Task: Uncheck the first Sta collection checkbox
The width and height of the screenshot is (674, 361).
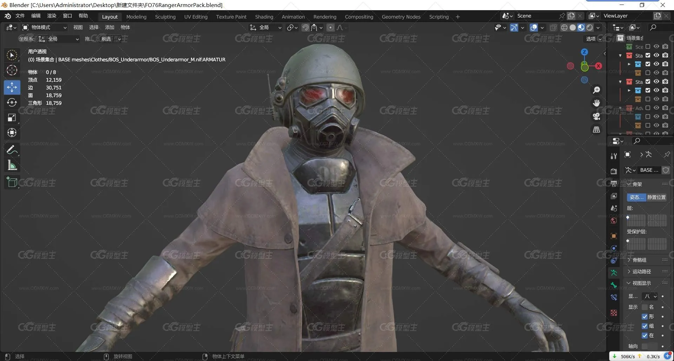Action: 648,55
